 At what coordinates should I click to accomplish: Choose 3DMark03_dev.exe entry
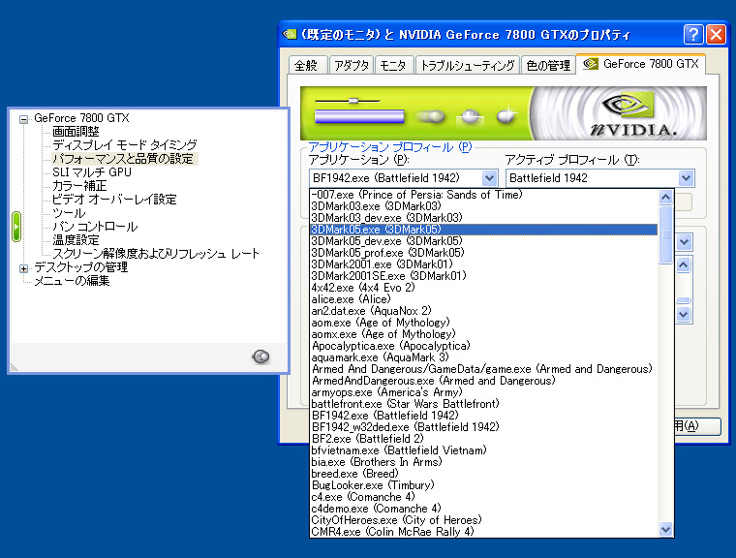click(484, 218)
